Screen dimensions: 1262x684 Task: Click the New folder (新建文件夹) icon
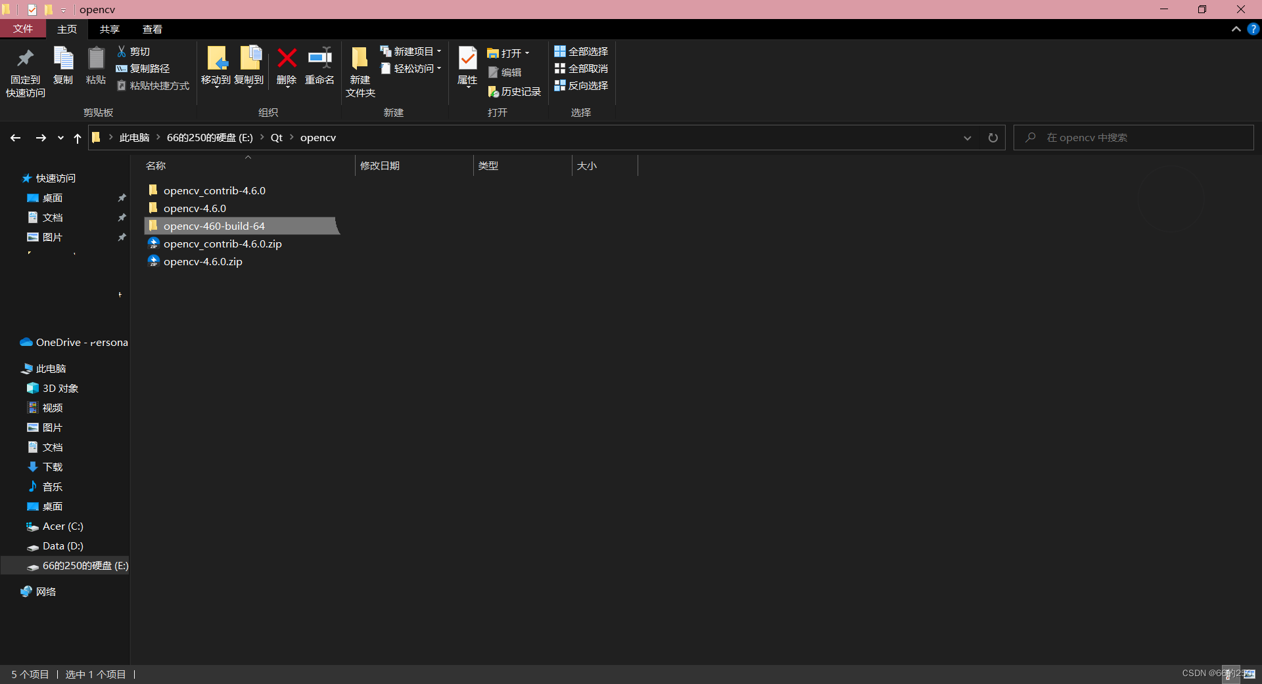(360, 58)
